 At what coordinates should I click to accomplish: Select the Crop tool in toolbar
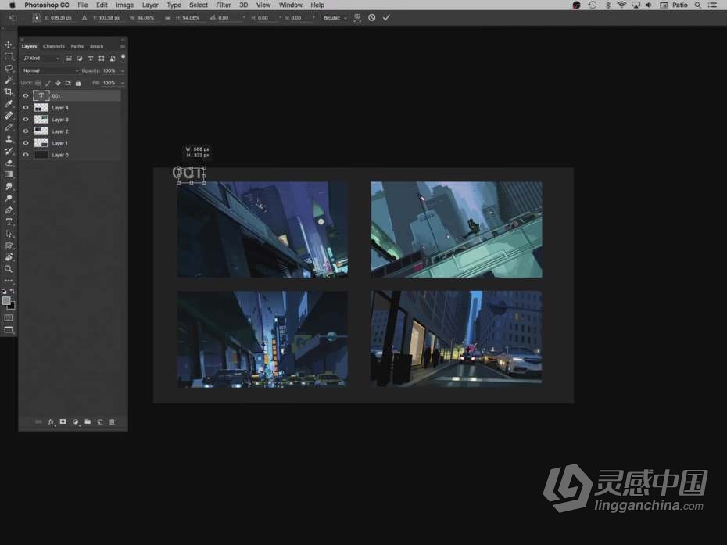point(9,91)
